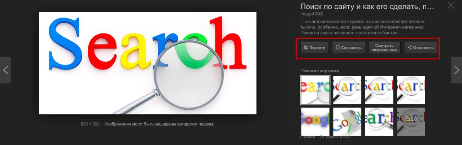
Task: Go to the next image with the right arrow
Action: click(456, 70)
